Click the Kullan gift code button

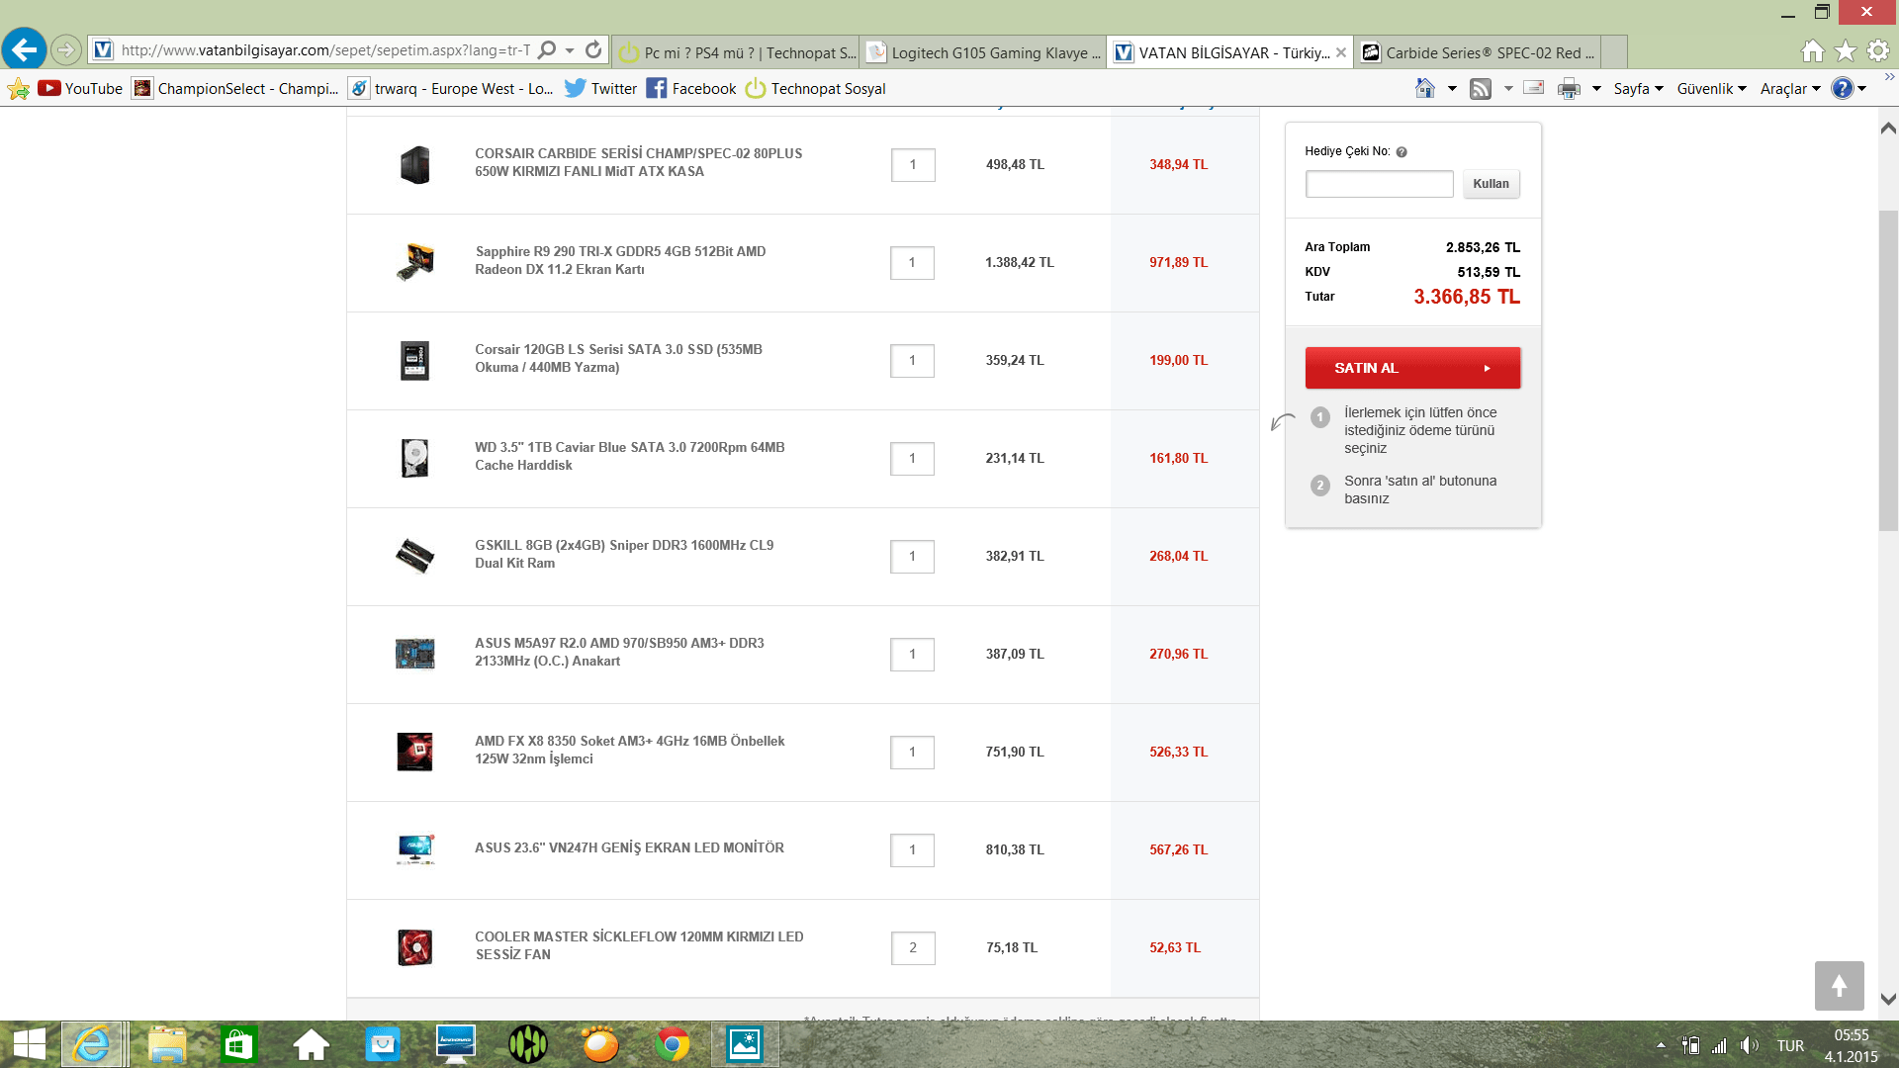pos(1491,184)
